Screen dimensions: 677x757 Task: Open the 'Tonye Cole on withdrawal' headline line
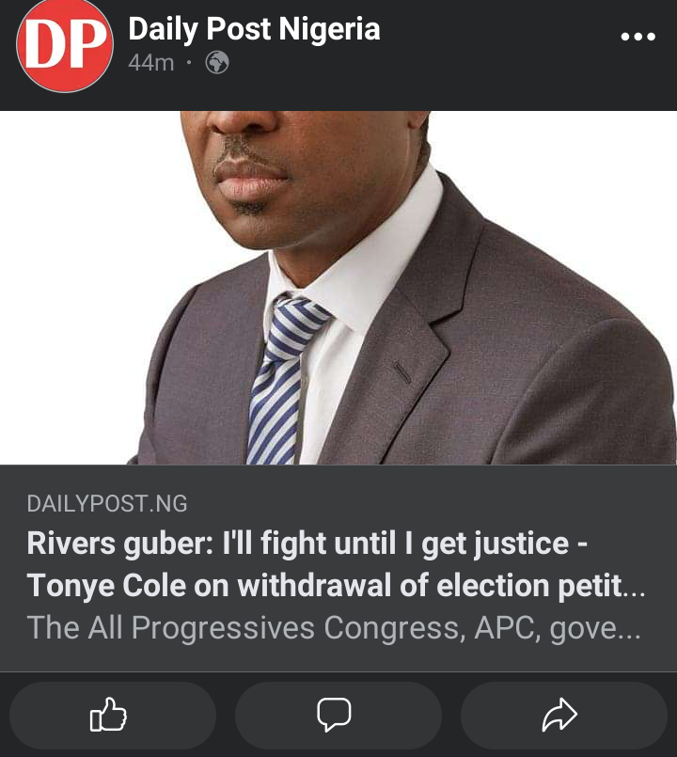pos(336,586)
